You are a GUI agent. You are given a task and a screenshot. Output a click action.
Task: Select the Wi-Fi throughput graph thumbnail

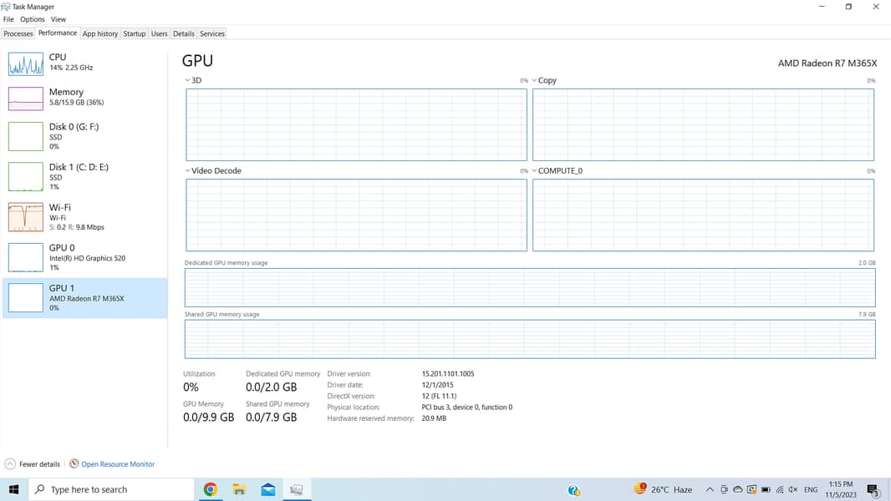pos(25,217)
